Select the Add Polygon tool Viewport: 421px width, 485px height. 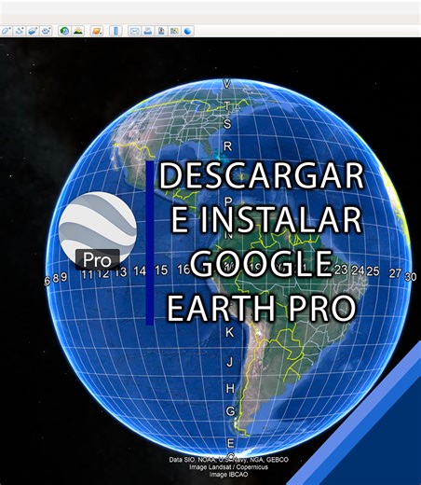(x=6, y=31)
